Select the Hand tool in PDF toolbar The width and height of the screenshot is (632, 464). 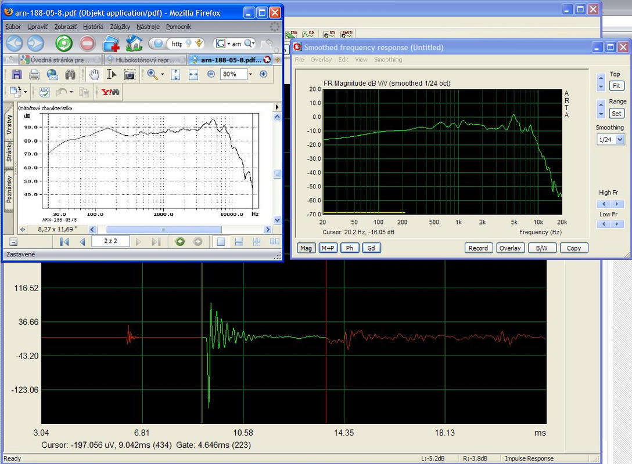94,74
